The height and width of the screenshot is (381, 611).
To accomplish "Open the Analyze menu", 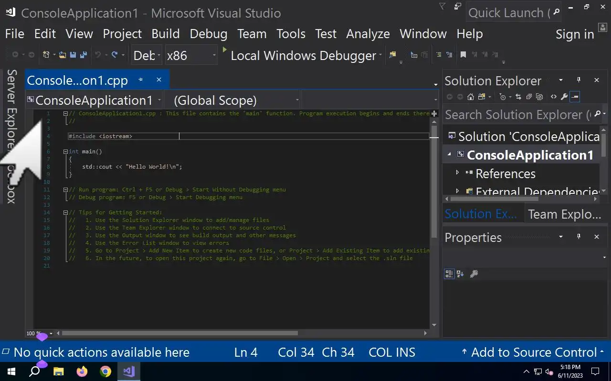I will [x=368, y=34].
